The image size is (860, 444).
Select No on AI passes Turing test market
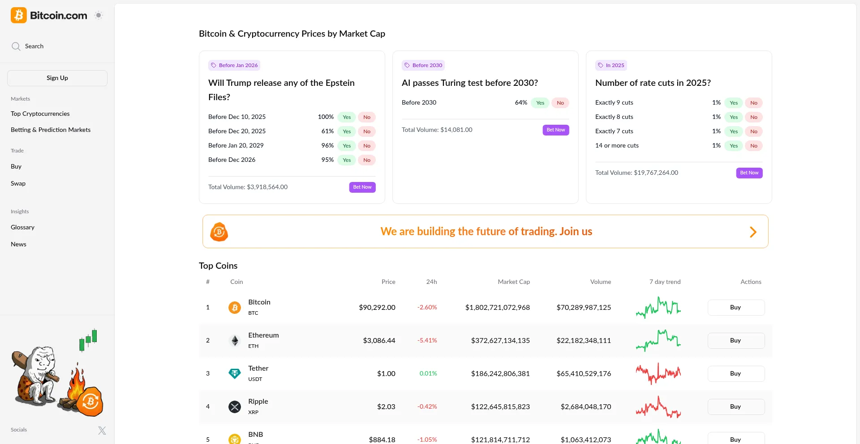560,102
